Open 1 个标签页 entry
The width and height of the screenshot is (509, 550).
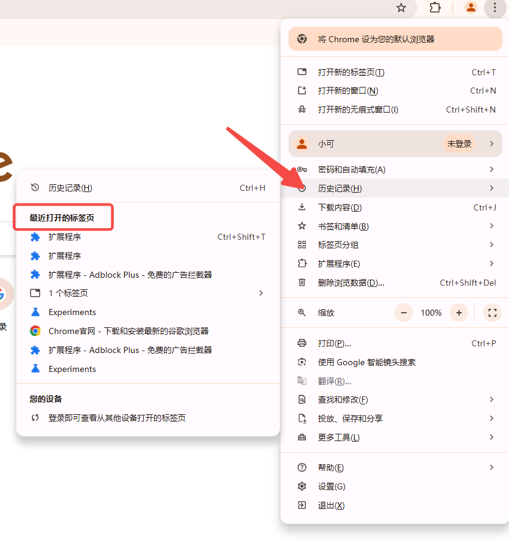point(148,293)
